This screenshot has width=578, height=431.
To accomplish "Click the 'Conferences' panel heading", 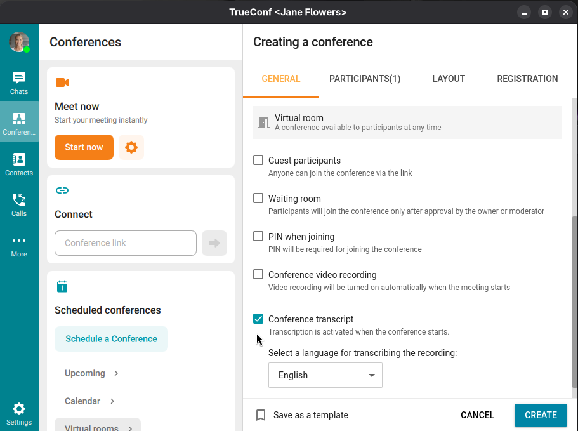I will click(x=85, y=42).
